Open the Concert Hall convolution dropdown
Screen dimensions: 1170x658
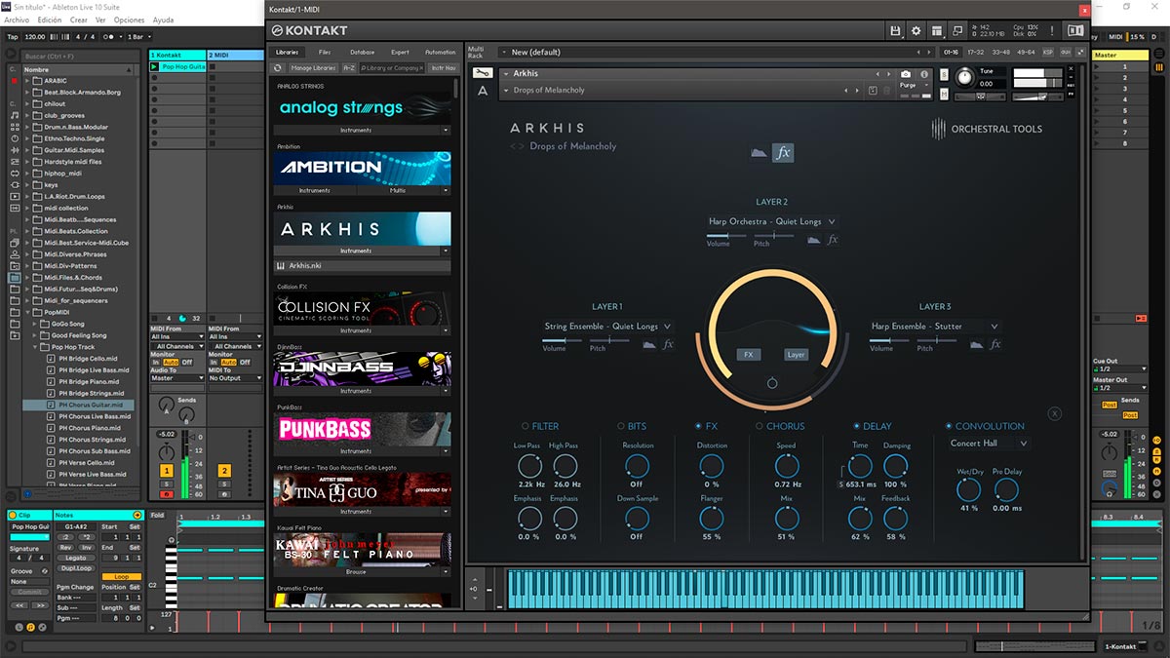[989, 444]
